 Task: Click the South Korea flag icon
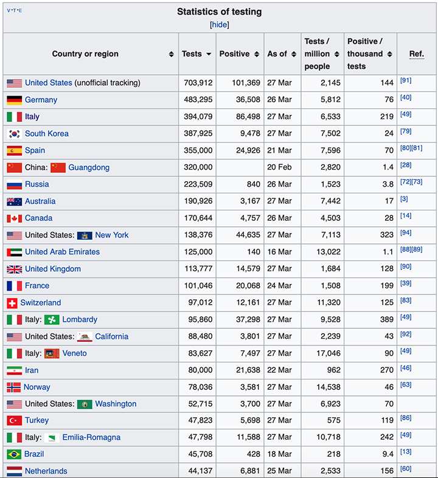(x=15, y=134)
